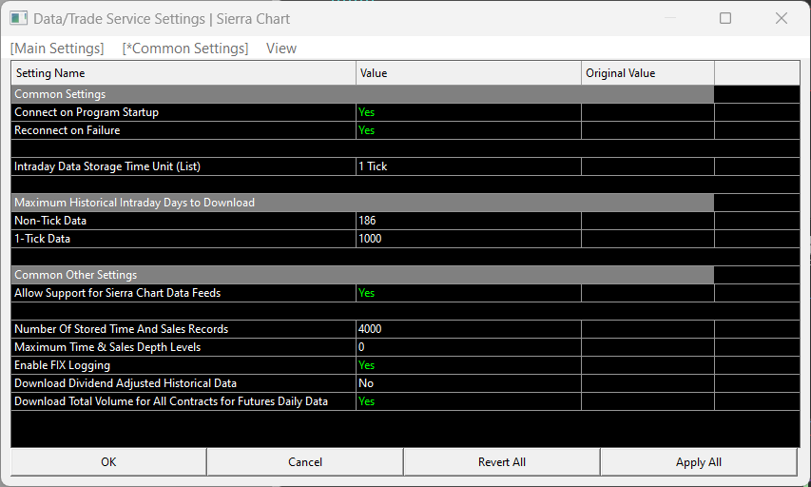The height and width of the screenshot is (487, 811).
Task: Click the Revert All button
Action: (502, 461)
